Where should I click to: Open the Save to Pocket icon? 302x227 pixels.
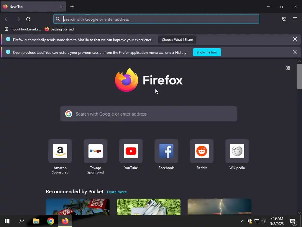[x=284, y=19]
